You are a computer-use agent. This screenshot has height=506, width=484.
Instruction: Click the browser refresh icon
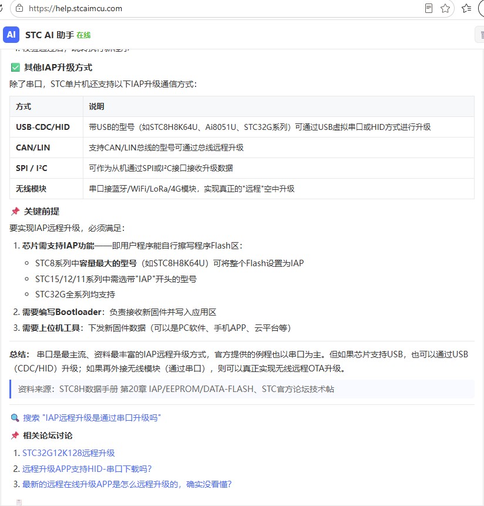coord(1,8)
